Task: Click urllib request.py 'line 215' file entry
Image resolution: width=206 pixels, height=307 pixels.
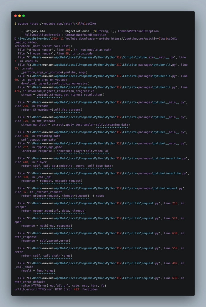Action: coord(101,203)
